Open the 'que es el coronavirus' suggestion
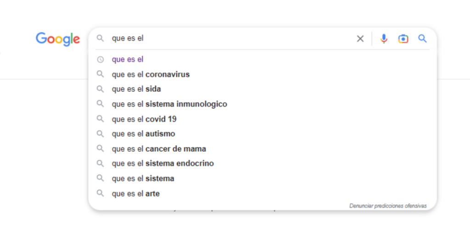The image size is (470, 235). coord(262,74)
